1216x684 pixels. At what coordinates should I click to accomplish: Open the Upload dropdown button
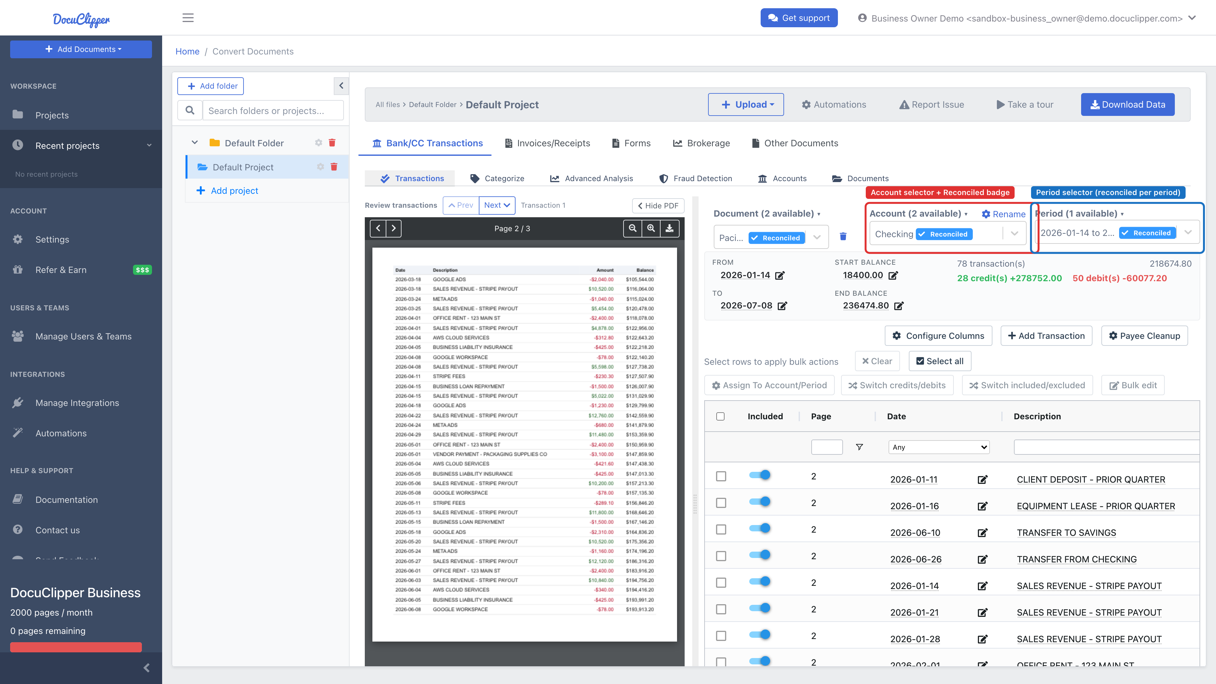coord(746,104)
